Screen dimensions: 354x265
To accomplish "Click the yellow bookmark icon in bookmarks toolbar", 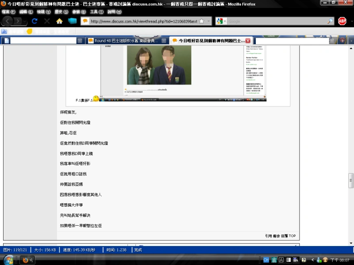I will (30, 31).
